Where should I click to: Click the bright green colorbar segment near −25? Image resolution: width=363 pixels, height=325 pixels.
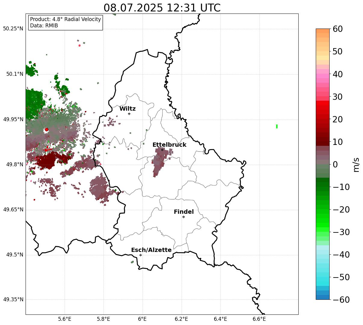click(323, 221)
